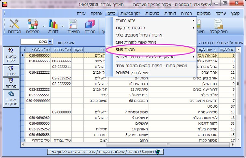Click the work phone cell 02-8888888
The height and width of the screenshot is (158, 246).
61,112
